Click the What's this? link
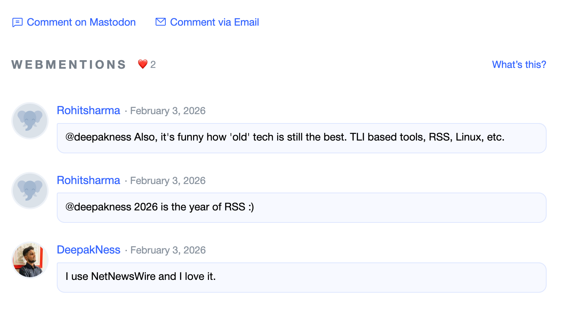This screenshot has width=561, height=309. [x=519, y=64]
